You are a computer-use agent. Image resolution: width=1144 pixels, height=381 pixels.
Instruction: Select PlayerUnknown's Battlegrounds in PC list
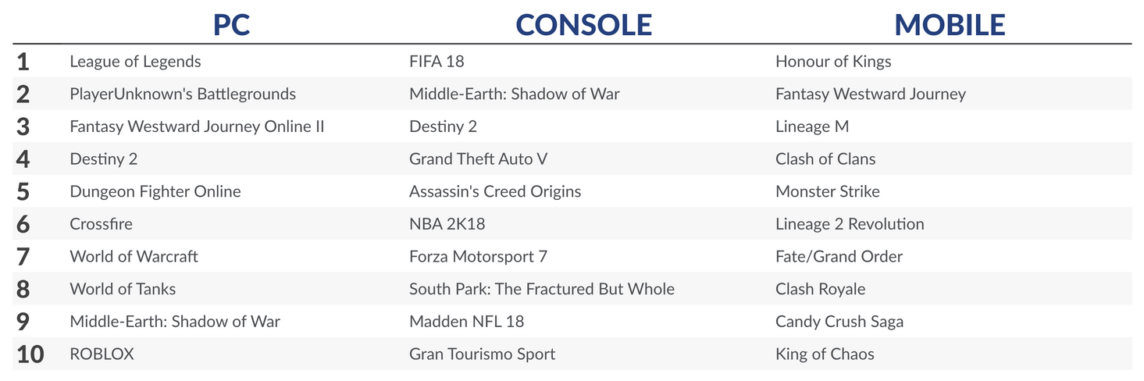[183, 94]
